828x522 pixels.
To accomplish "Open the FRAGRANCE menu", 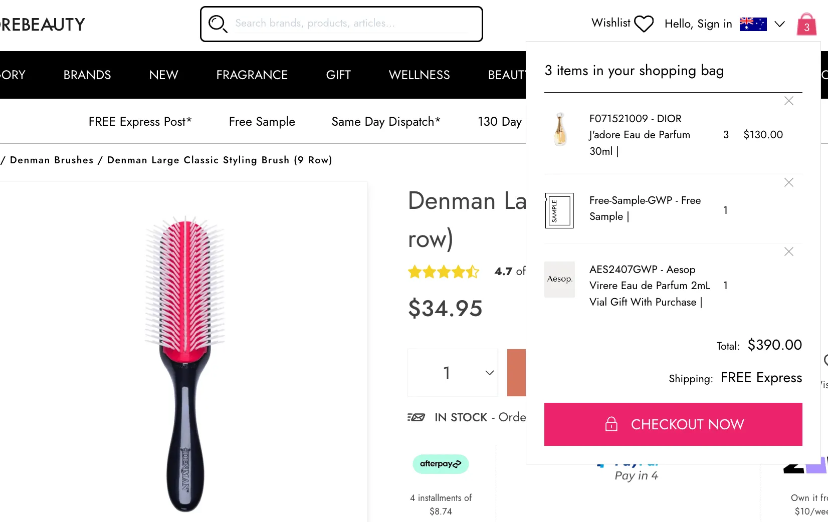I will [x=252, y=75].
